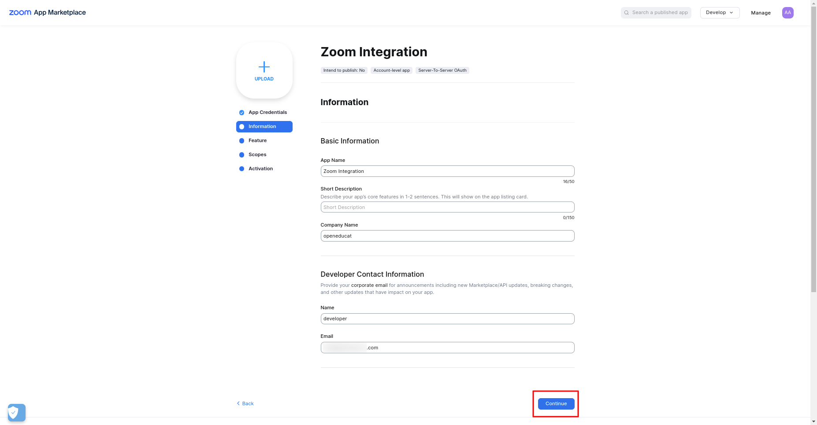The width and height of the screenshot is (817, 425).
Task: Click the Zoom App Marketplace logo
Action: pyautogui.click(x=48, y=12)
